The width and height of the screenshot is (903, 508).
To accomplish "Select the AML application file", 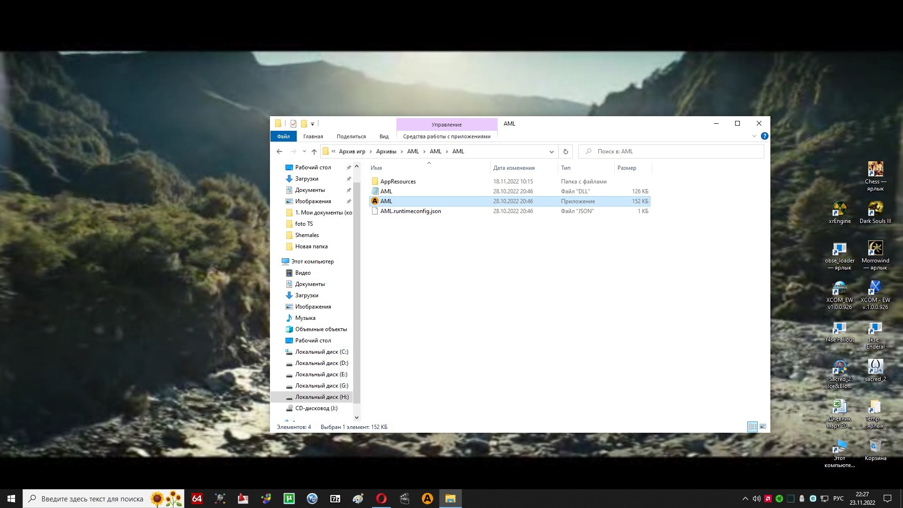I will [386, 201].
